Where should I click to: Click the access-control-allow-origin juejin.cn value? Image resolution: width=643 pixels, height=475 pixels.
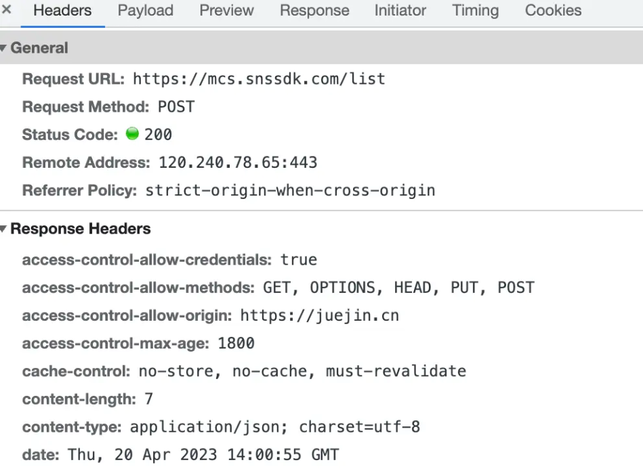click(x=319, y=315)
